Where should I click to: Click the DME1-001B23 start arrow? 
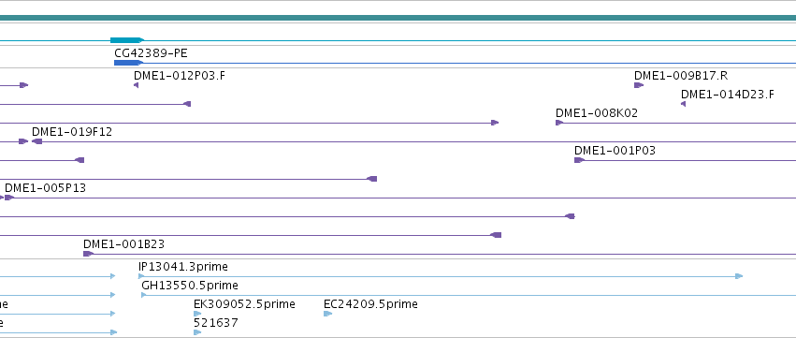click(x=88, y=254)
